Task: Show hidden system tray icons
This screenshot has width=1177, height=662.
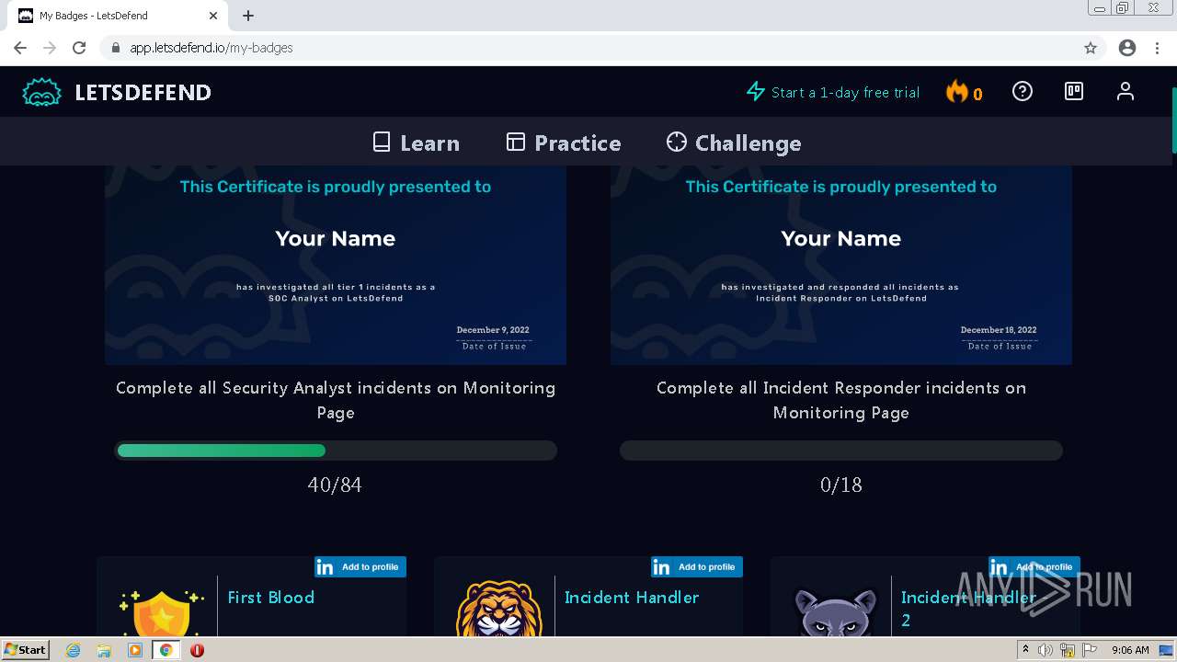Action: 1025,650
